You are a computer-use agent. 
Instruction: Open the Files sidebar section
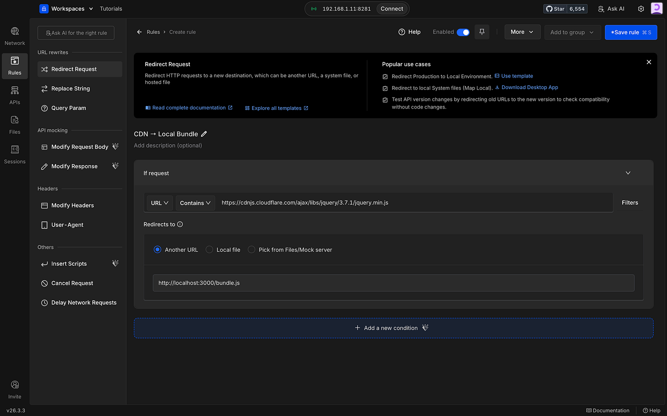coord(15,125)
